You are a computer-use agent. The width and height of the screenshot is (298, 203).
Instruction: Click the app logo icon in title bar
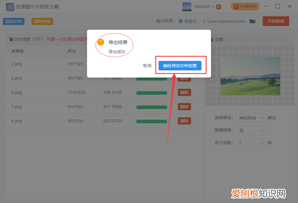[x=10, y=7]
